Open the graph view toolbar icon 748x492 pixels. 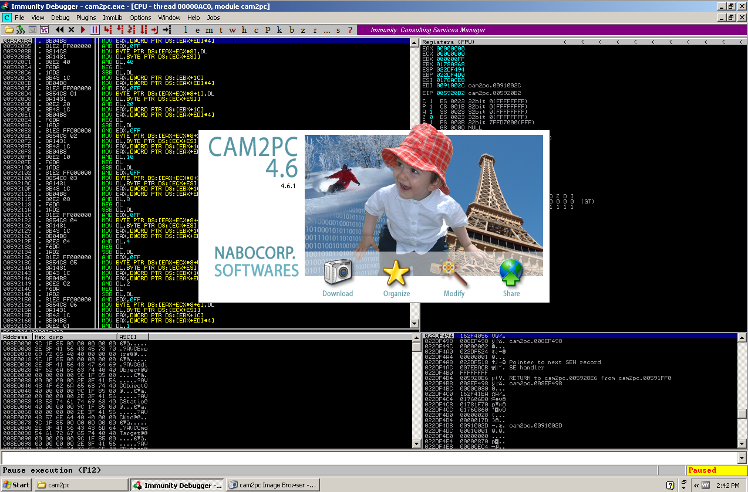(44, 29)
